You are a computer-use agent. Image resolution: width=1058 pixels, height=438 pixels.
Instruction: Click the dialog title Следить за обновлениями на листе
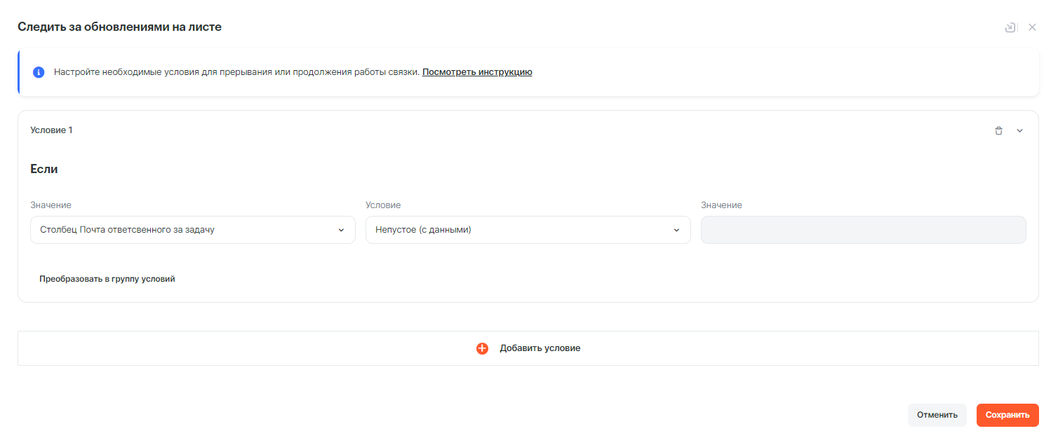(119, 27)
